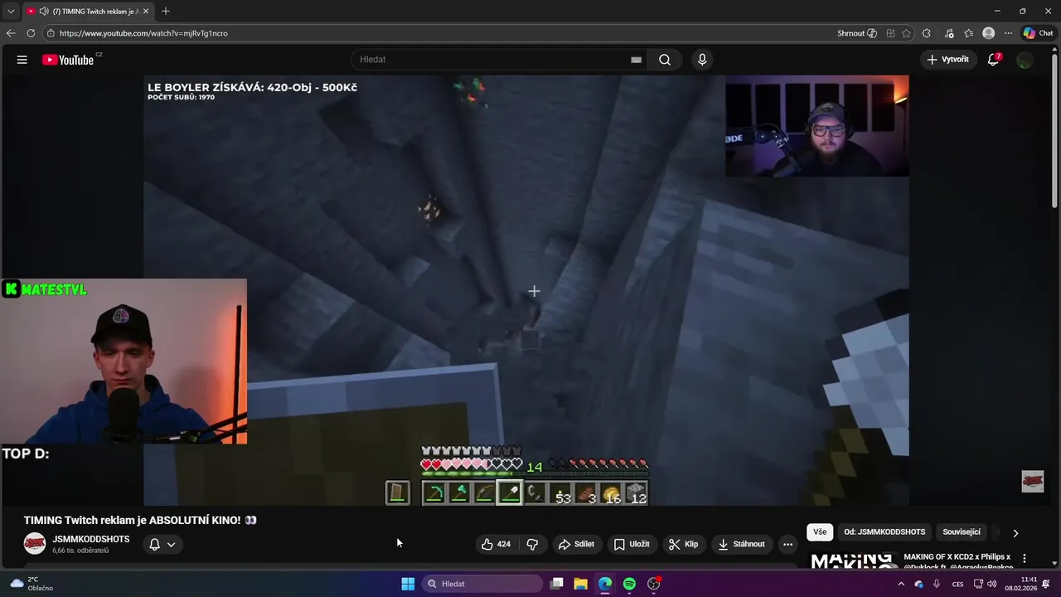Open Task View on the taskbar

coord(557,584)
